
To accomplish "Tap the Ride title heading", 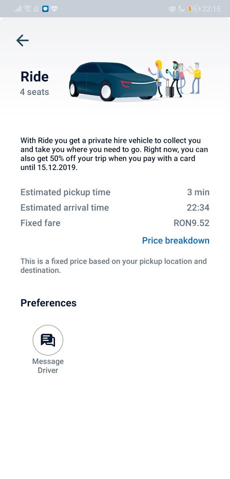I will (35, 77).
